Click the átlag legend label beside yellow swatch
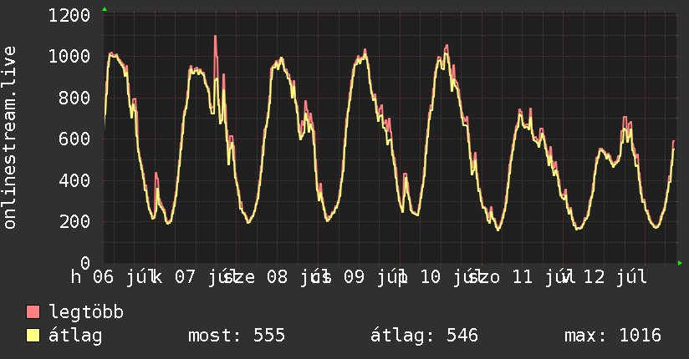Screen dimensions: 689x359 [x=75, y=336]
